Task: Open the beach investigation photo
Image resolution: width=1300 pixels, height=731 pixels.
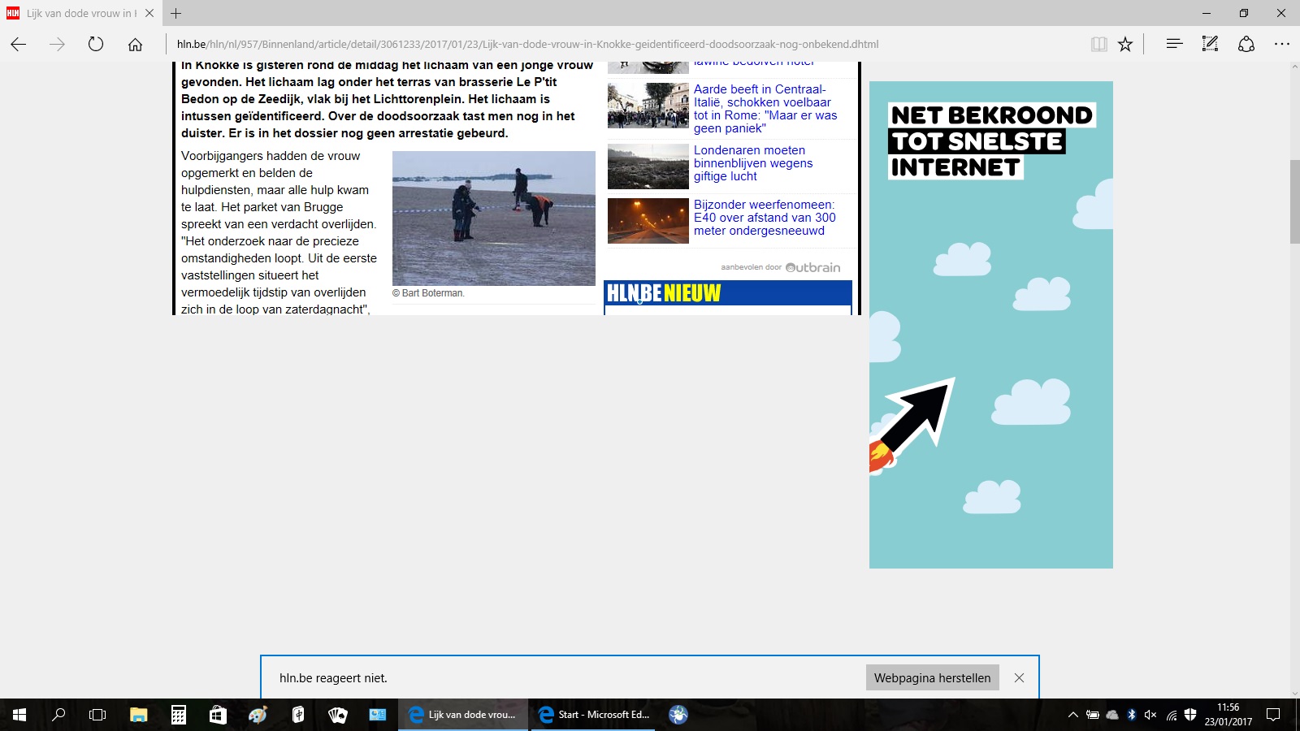Action: 494,218
